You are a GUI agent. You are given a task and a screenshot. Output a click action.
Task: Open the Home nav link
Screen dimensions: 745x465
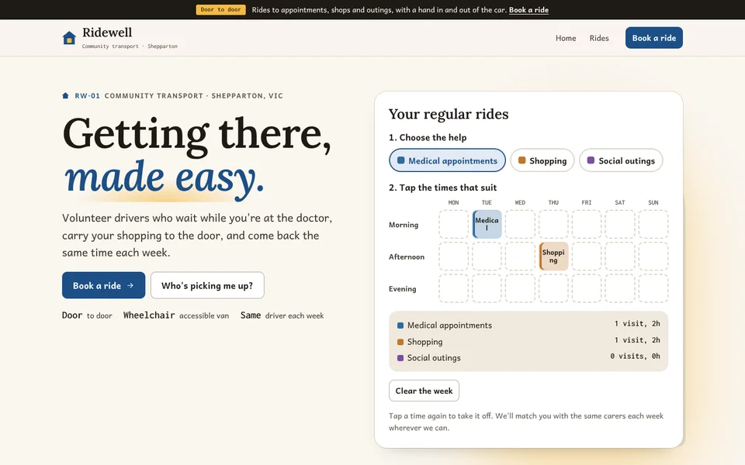pyautogui.click(x=566, y=38)
